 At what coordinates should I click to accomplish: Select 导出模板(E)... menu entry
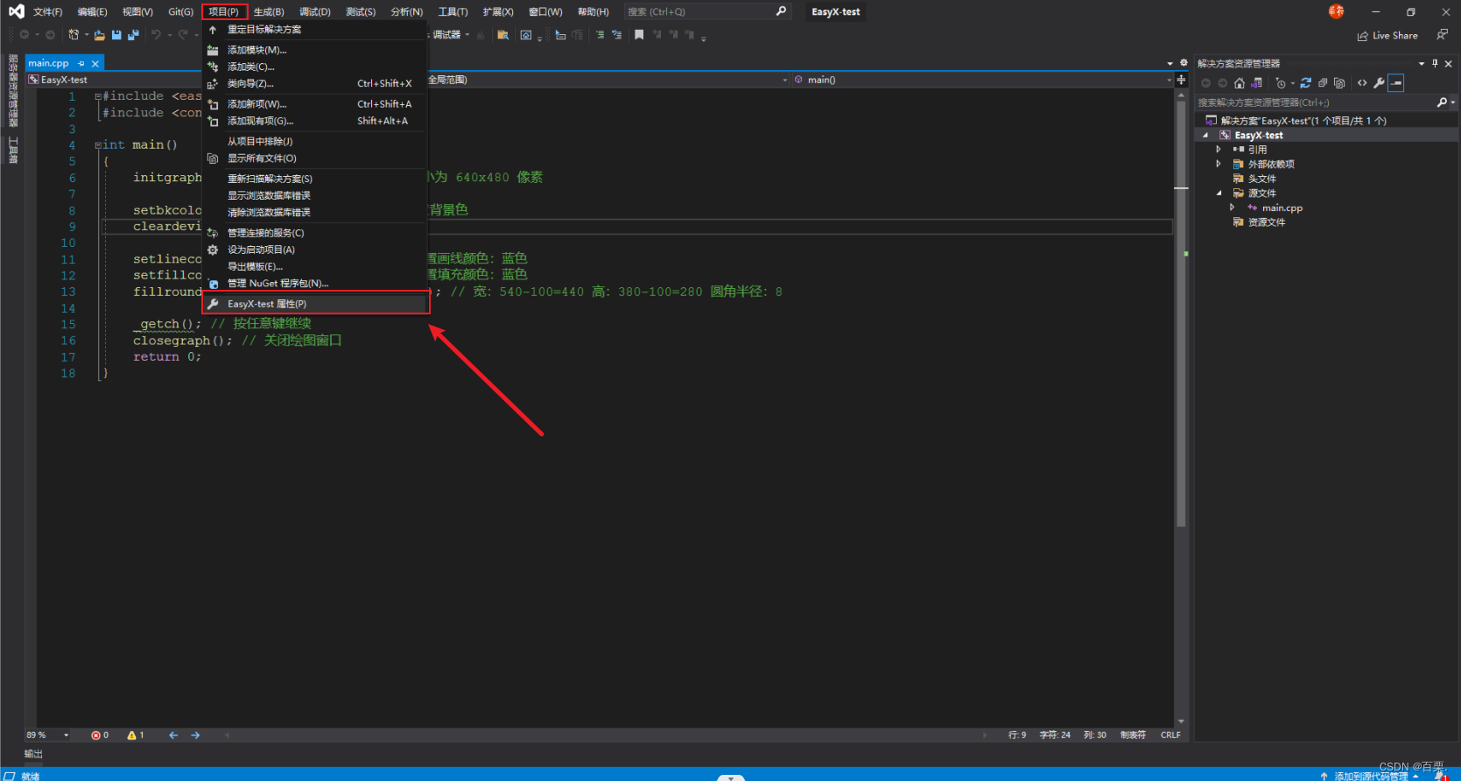point(315,266)
